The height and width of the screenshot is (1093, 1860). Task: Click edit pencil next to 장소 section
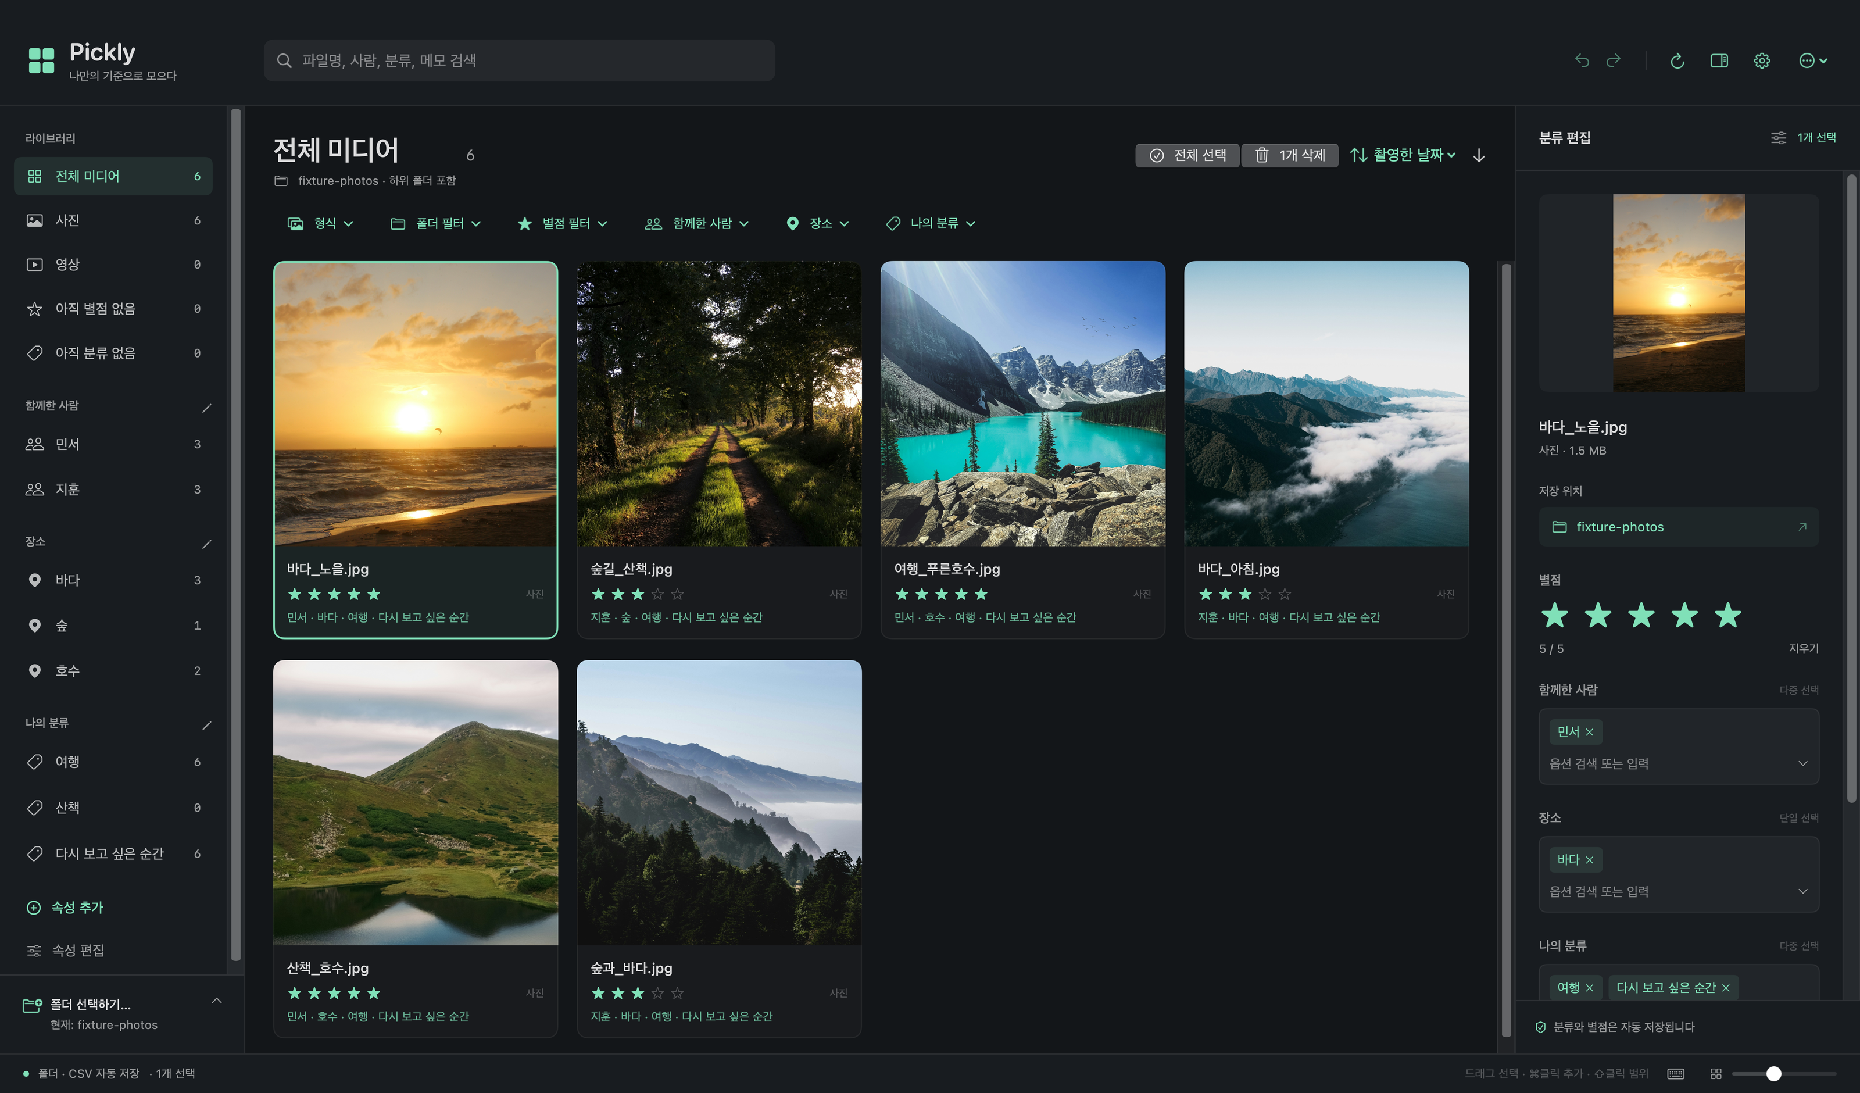[x=207, y=544]
